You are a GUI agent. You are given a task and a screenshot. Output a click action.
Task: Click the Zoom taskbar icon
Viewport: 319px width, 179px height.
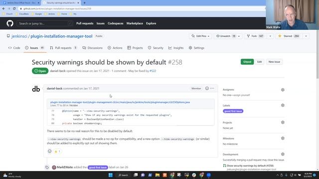pyautogui.click(x=208, y=175)
